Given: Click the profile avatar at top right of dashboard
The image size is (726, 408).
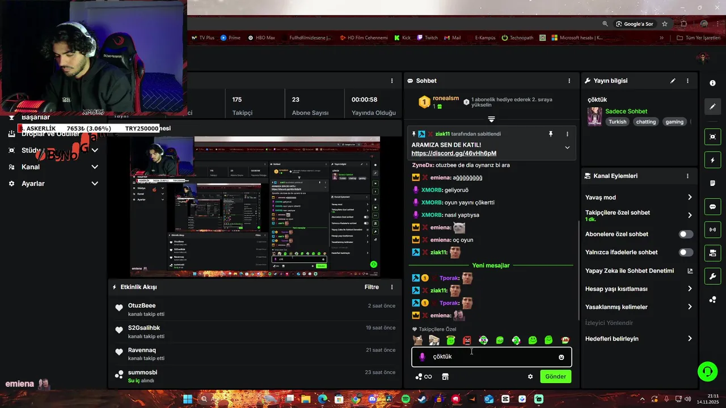Looking at the screenshot, I should [x=703, y=58].
